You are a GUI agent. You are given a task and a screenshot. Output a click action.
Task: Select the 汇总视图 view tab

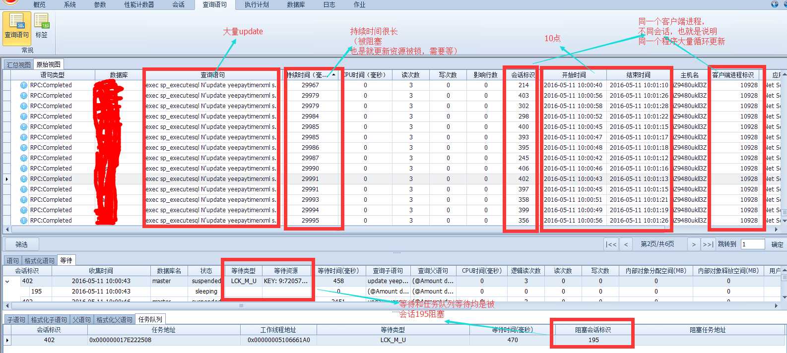click(19, 64)
